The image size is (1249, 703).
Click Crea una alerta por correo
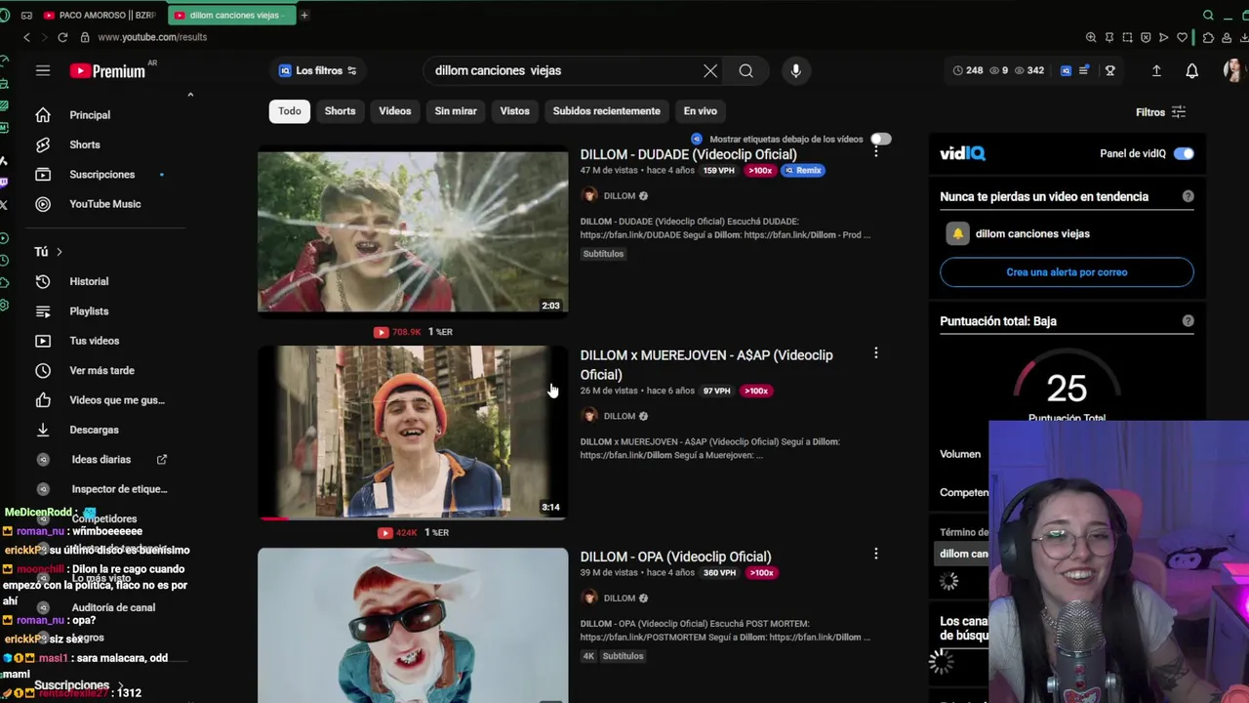(1067, 272)
